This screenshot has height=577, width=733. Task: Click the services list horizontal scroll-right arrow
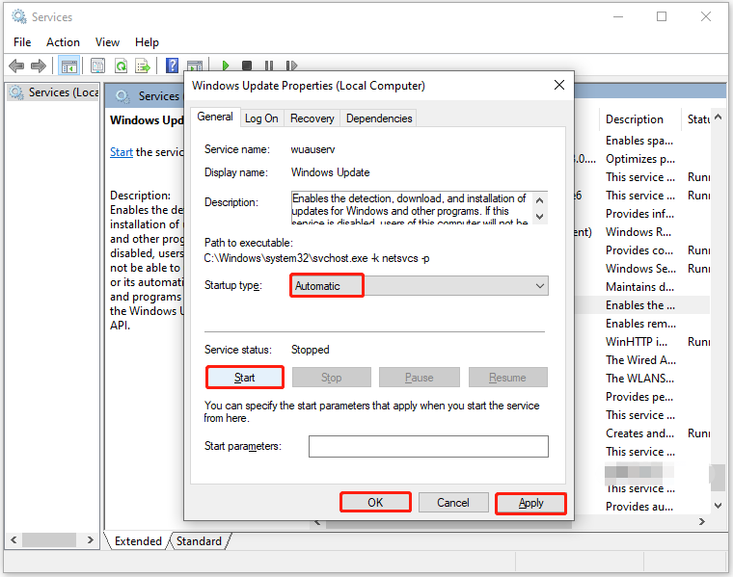tap(702, 522)
